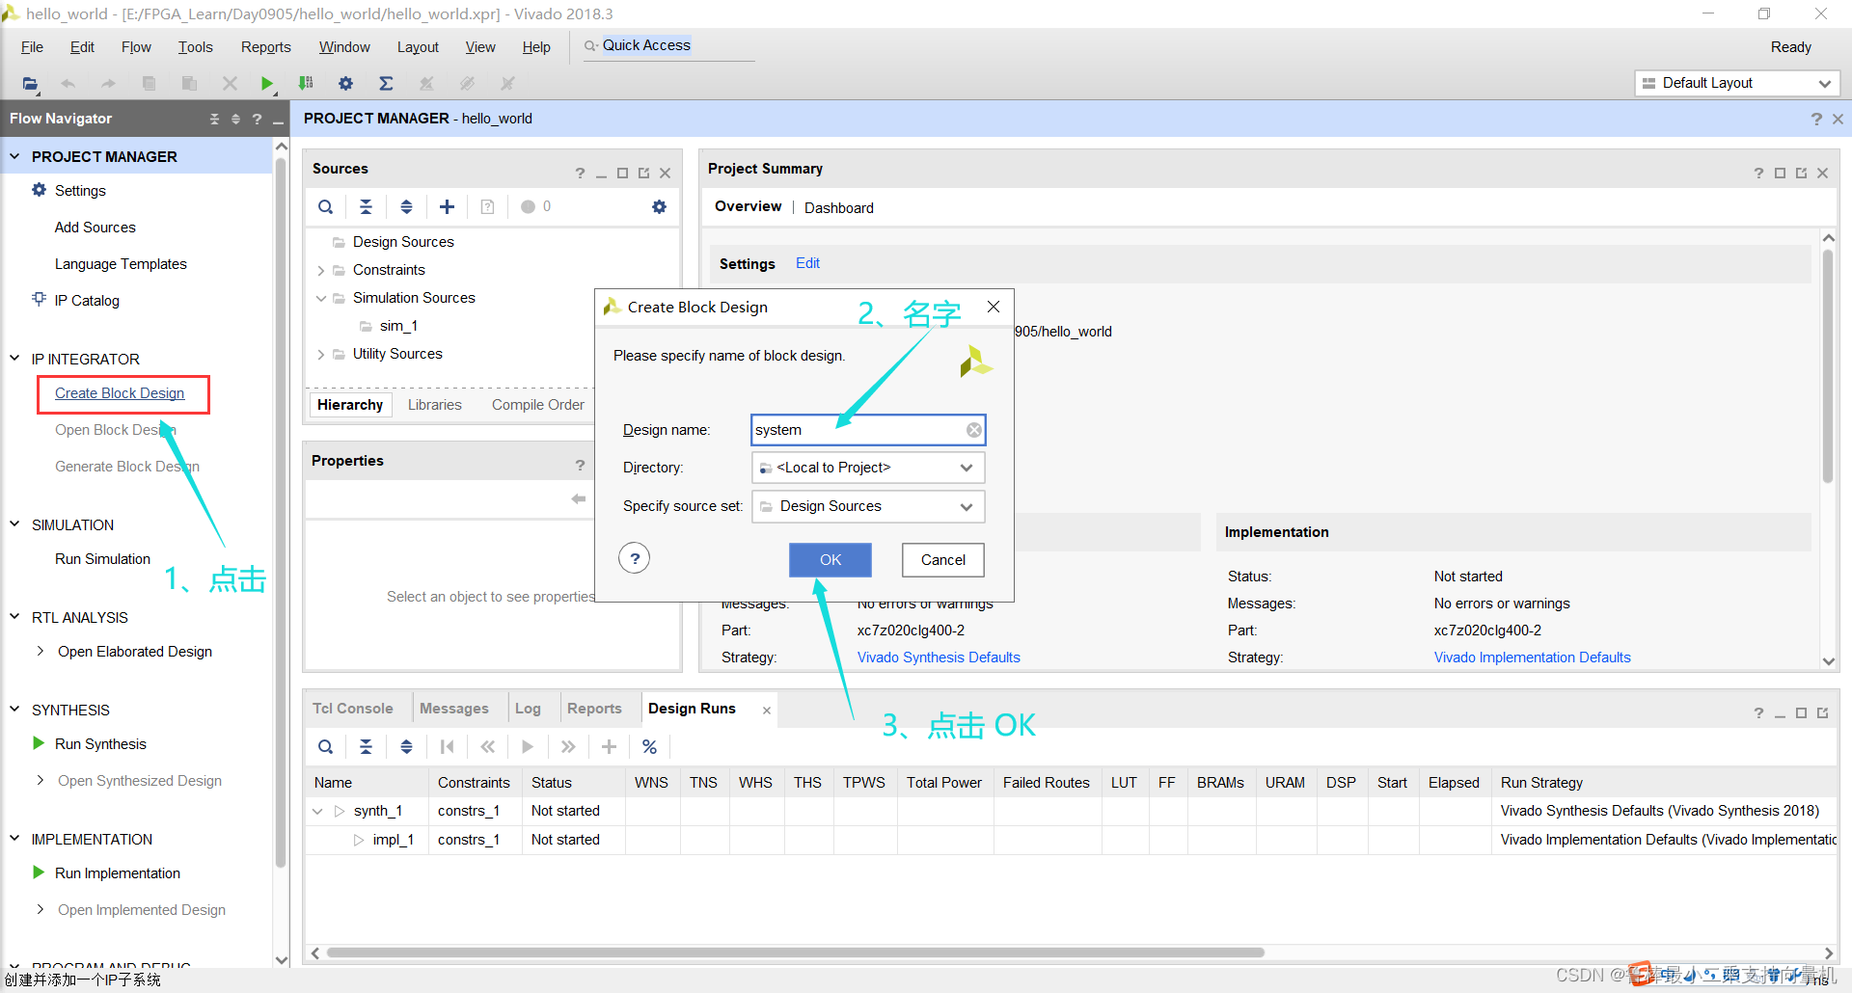This screenshot has height=993, width=1852.
Task: Switch to the Libraries tab in Sources
Action: (x=434, y=405)
